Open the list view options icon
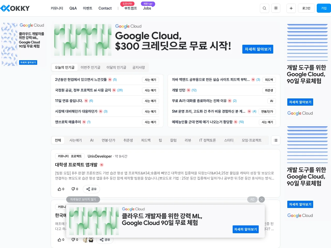The image size is (331, 248). (x=276, y=140)
